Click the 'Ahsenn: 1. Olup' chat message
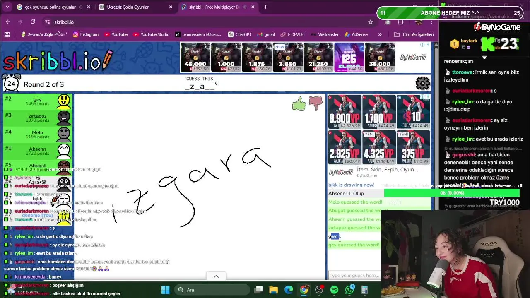Image resolution: width=530 pixels, height=298 pixels. pyautogui.click(x=346, y=193)
